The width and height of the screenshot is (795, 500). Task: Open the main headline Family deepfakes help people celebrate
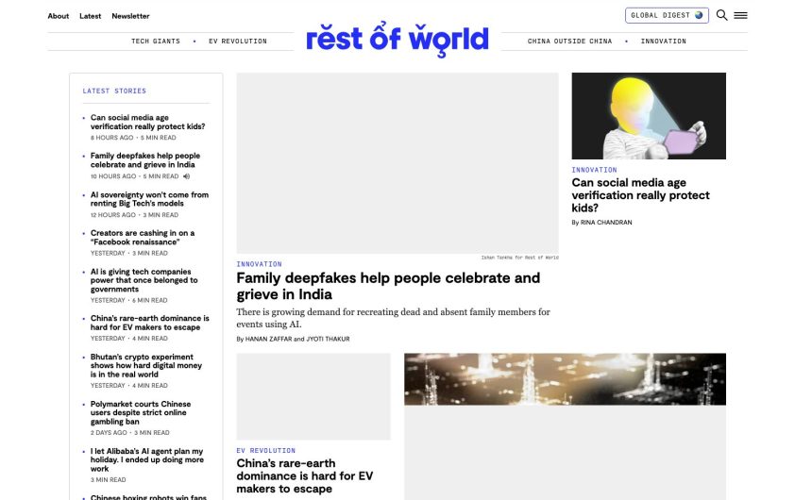388,286
